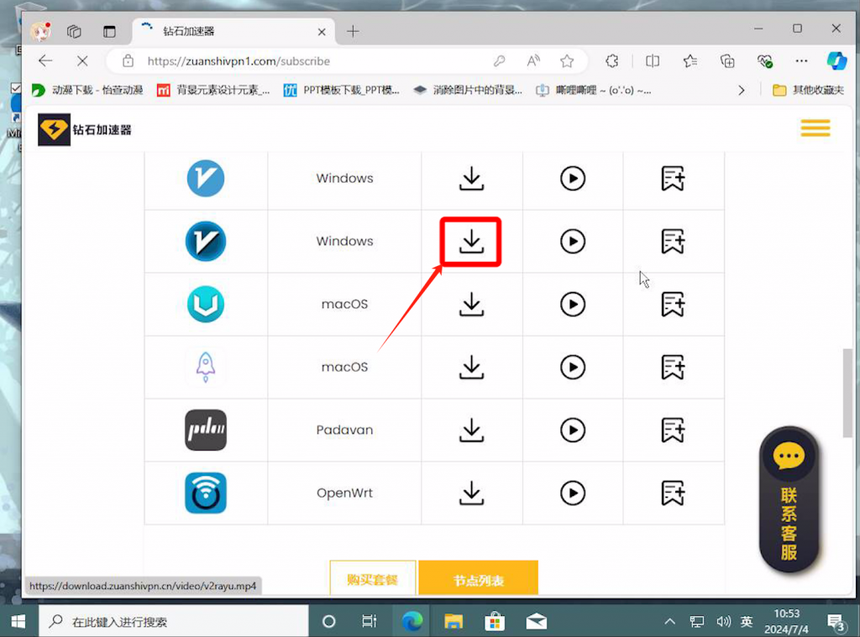Click the dark blue V app logo
The image size is (860, 637).
point(206,241)
